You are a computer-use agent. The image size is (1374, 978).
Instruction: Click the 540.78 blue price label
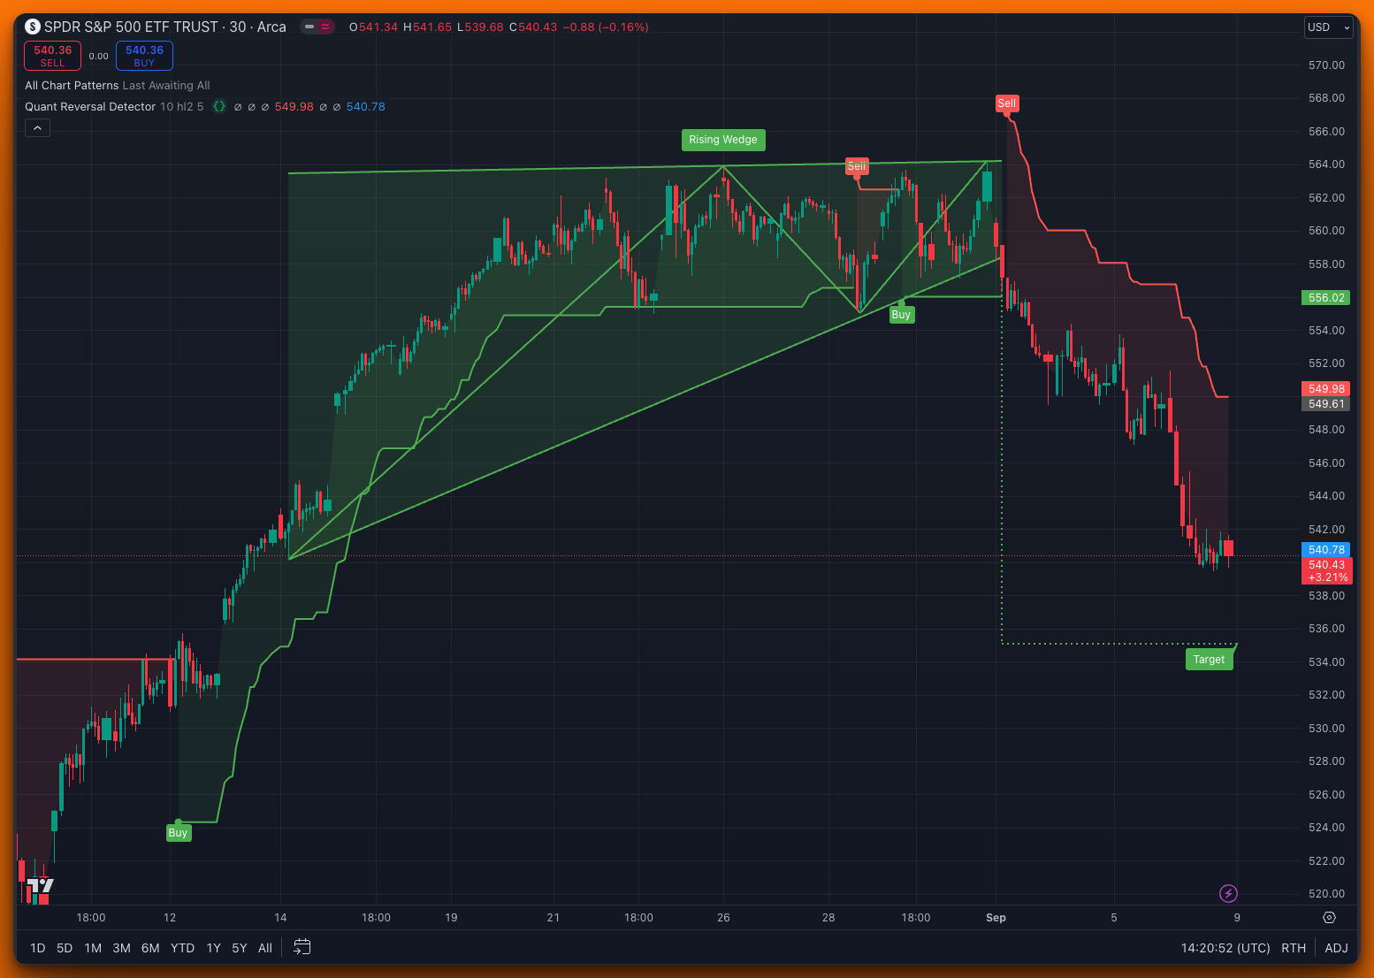pos(1326,550)
